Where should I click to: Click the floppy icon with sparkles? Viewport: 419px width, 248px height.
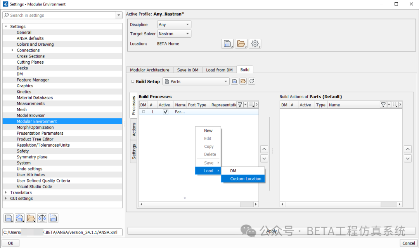53,219
